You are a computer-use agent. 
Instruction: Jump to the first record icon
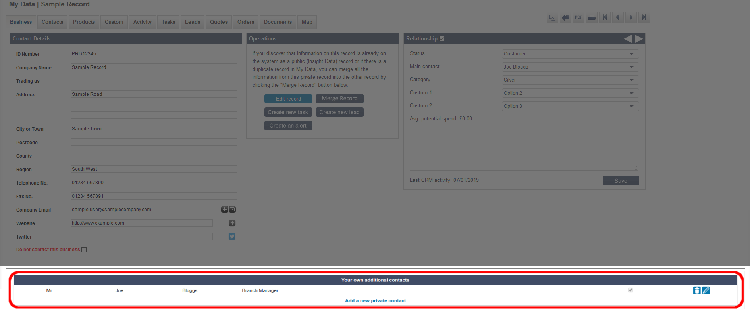pos(605,17)
